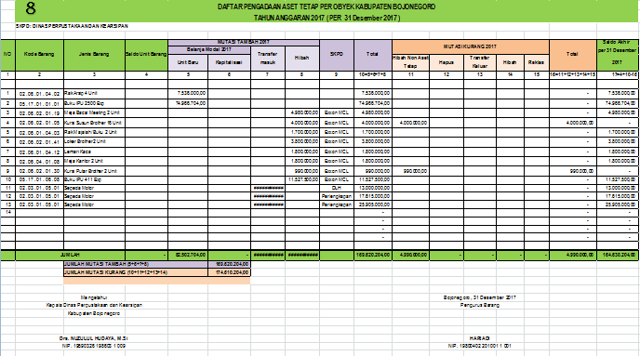Select the 'Jenis Barang' column header
Viewport: 640px width, 356px height.
click(94, 55)
